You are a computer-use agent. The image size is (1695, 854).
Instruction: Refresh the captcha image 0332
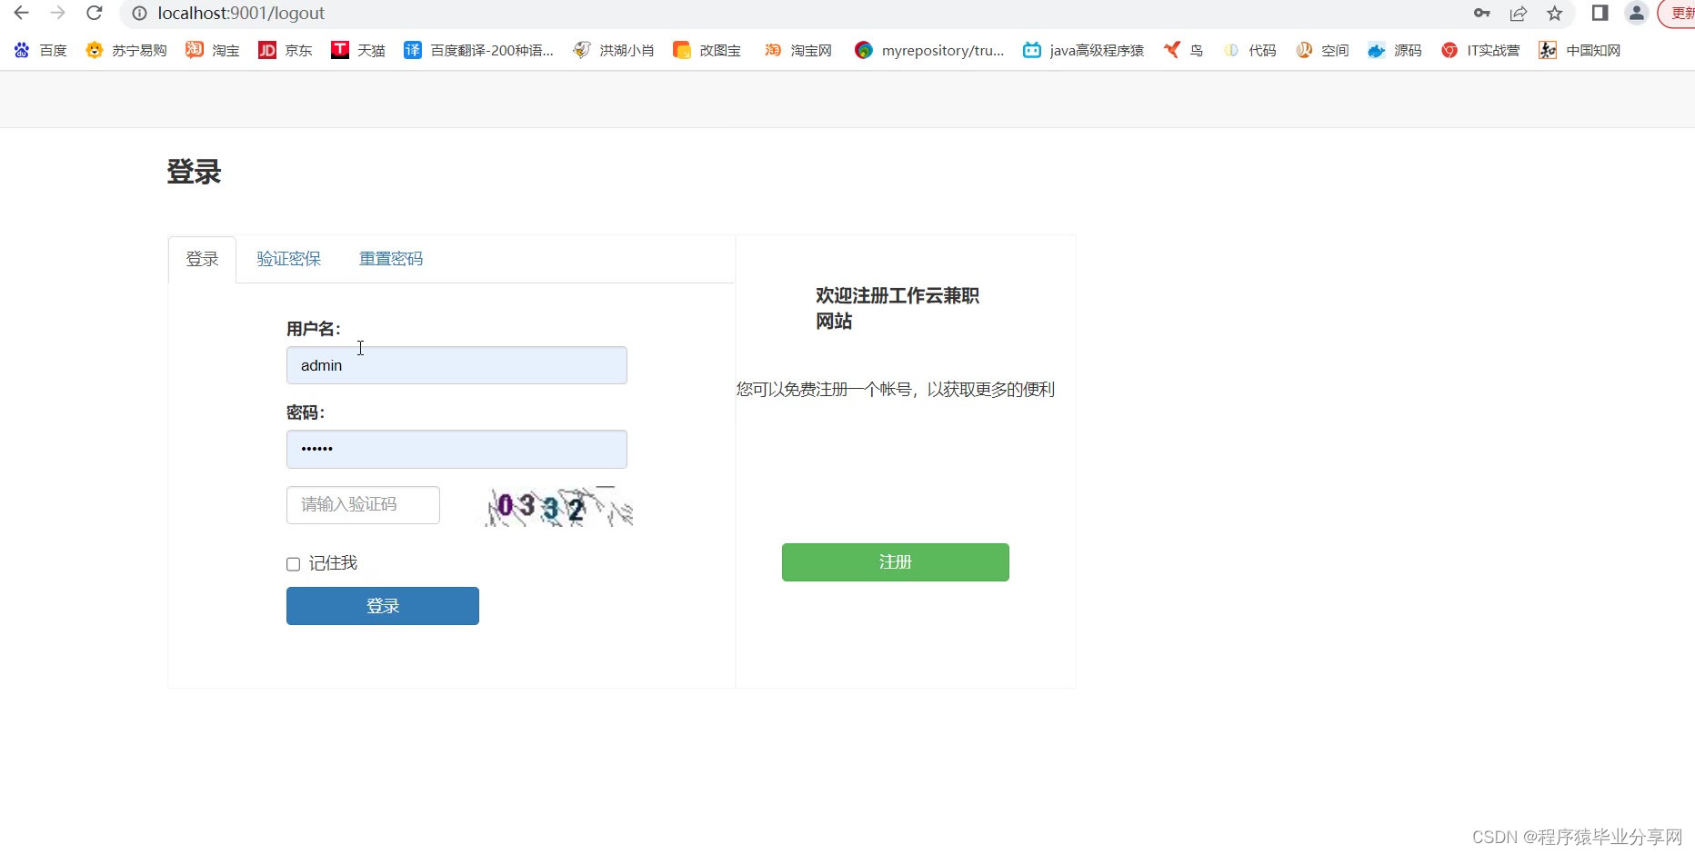point(559,506)
